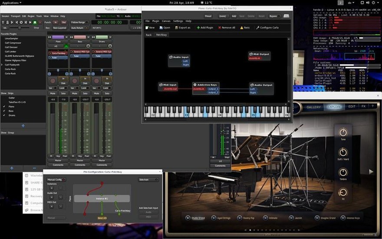
Task: Open the (none) preset dropdown in plugin window
Action: pyautogui.click(x=224, y=16)
